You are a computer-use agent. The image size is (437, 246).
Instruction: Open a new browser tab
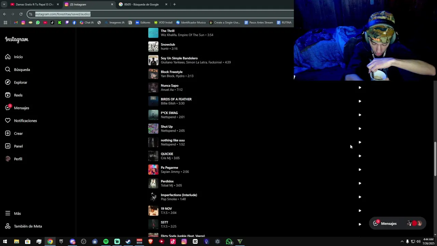click(174, 4)
